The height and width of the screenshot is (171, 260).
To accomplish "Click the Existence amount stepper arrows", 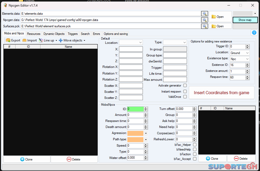I will (x=247, y=71).
